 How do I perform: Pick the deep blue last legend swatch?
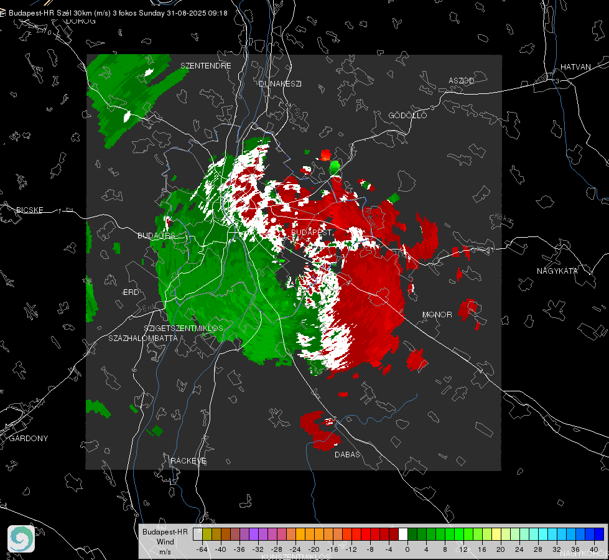(x=599, y=534)
